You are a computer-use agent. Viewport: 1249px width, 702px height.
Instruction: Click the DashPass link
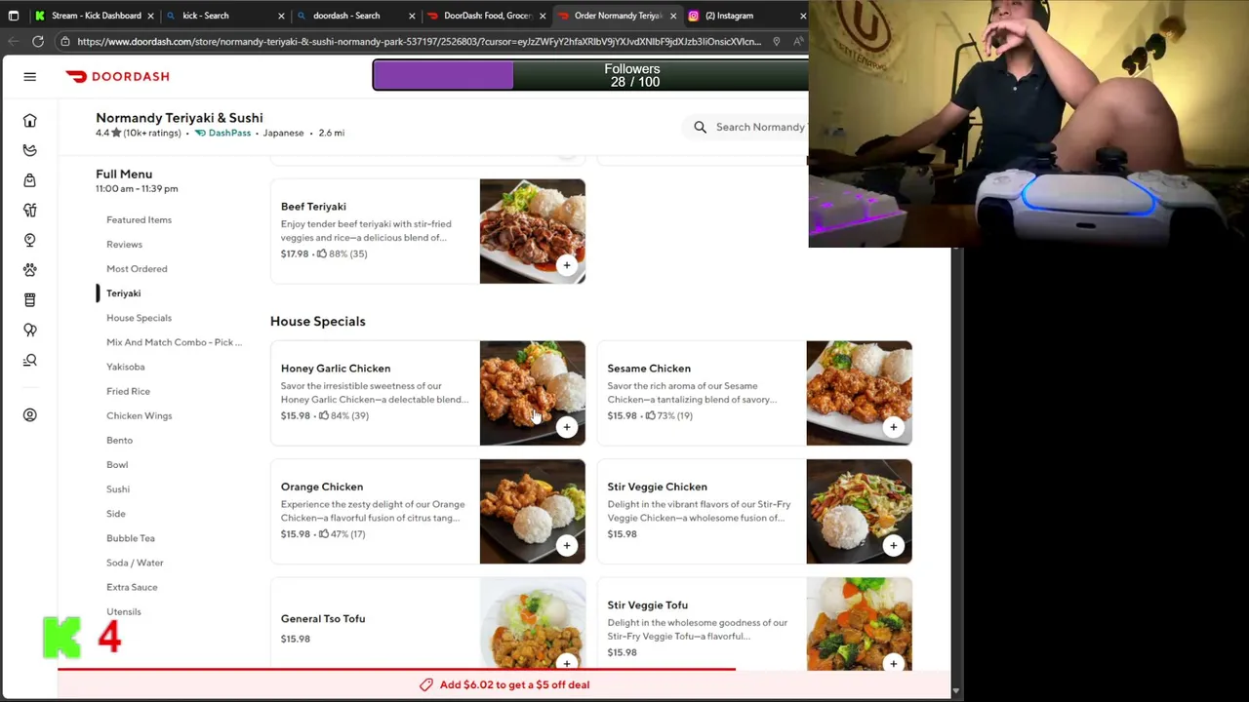click(x=223, y=133)
